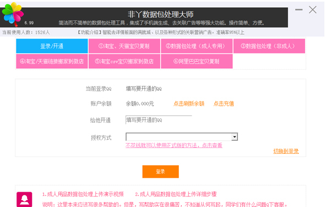Screen dimensions: 326x207
Task: Switch to ⑤淘宝csv宝贝搬家到微店 tab
Action: (124, 61)
